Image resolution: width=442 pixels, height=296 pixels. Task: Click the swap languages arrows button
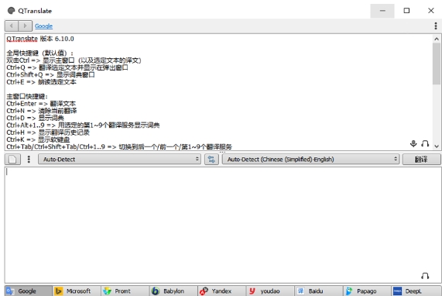[x=211, y=160]
